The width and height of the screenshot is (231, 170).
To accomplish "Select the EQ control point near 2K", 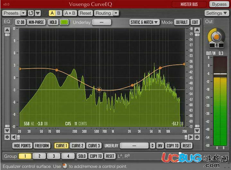I will 132,85.
